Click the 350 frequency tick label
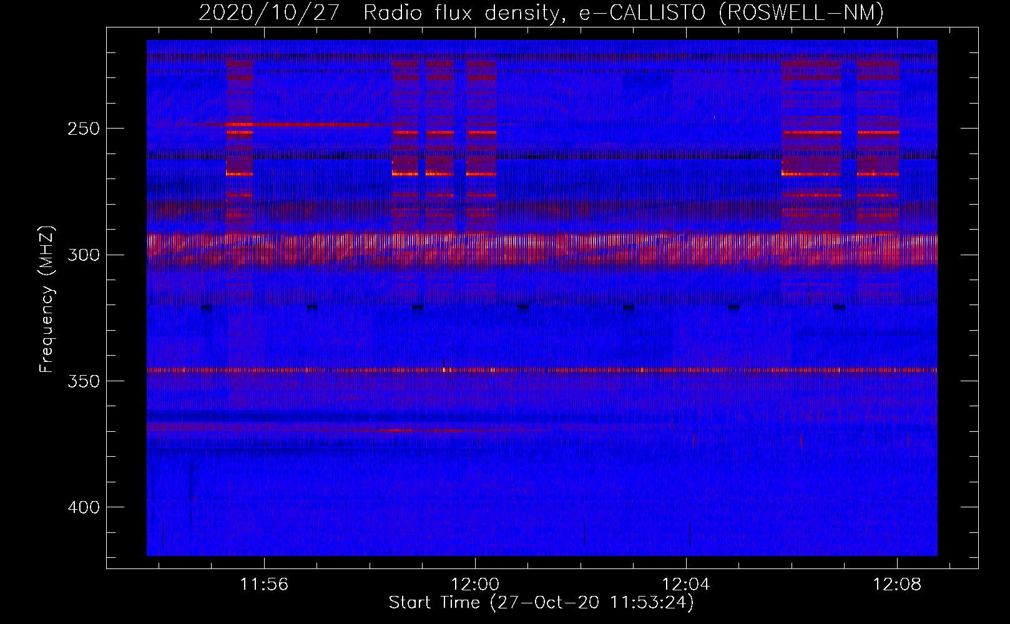Image resolution: width=1010 pixels, height=624 pixels. [x=84, y=381]
